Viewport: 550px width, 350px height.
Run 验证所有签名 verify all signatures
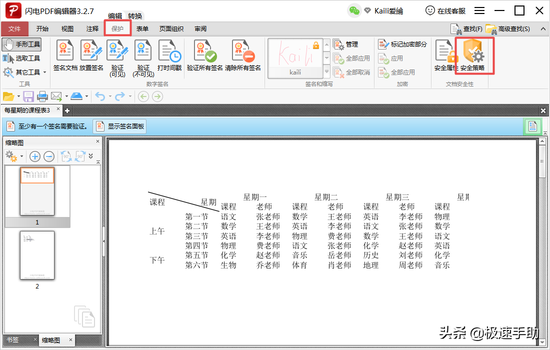pyautogui.click(x=205, y=55)
